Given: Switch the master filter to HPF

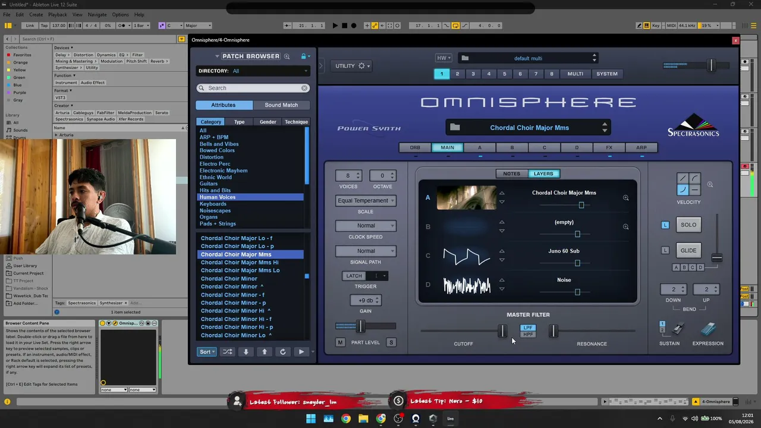Looking at the screenshot, I should click(528, 335).
